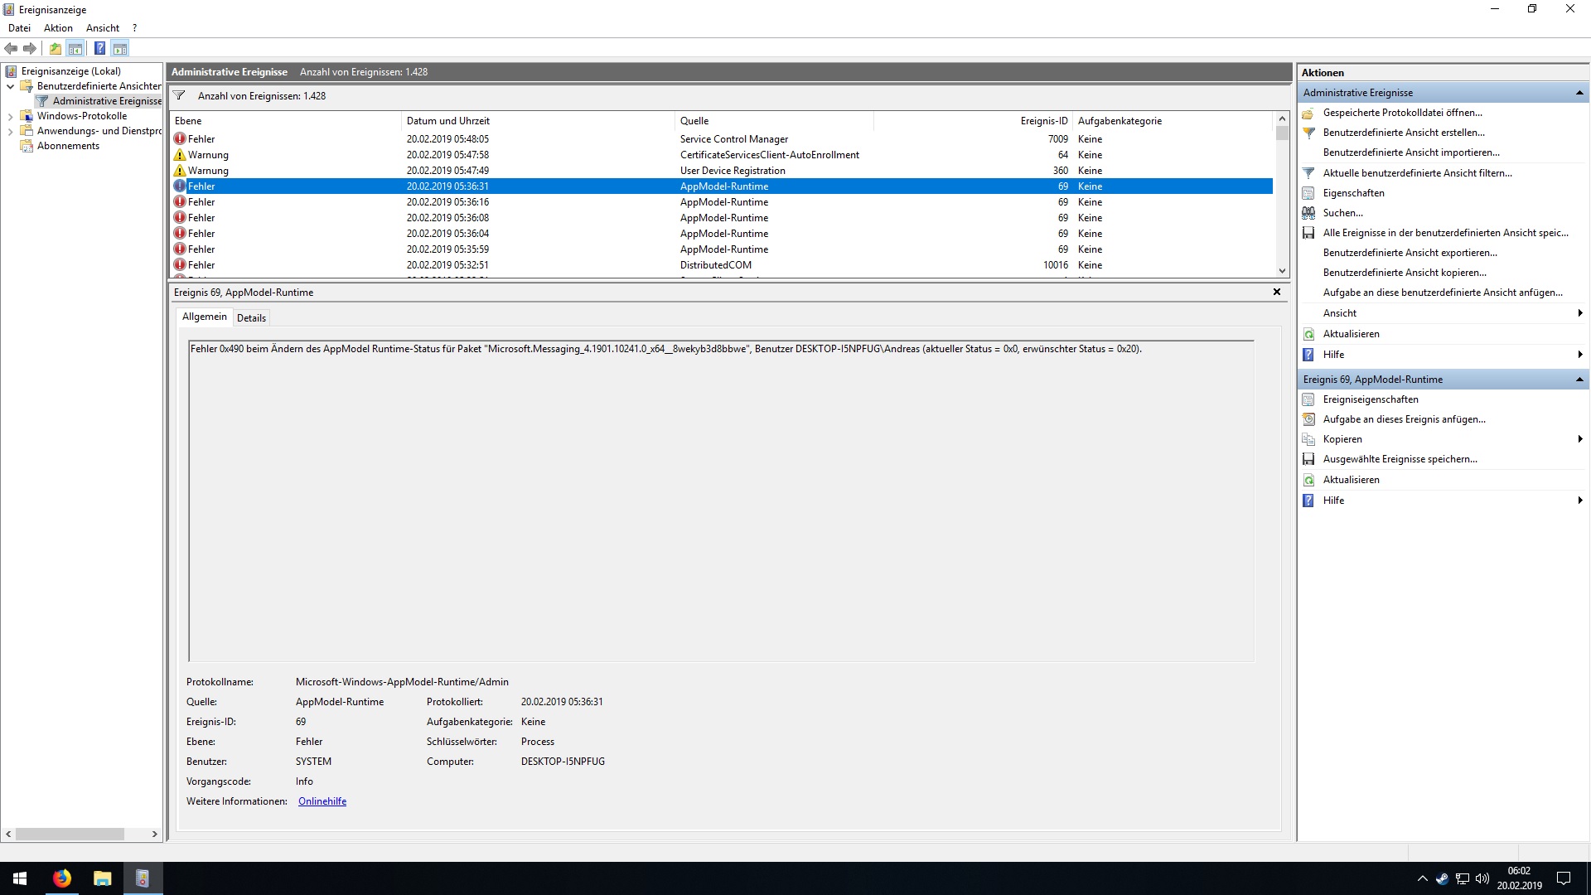This screenshot has height=895, width=1591.
Task: Click warning icon of CertificateServicesClient-AutoEnrollment row
Action: (180, 155)
